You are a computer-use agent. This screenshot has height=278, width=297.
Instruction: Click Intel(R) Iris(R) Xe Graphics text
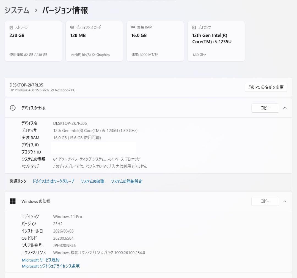(x=90, y=55)
